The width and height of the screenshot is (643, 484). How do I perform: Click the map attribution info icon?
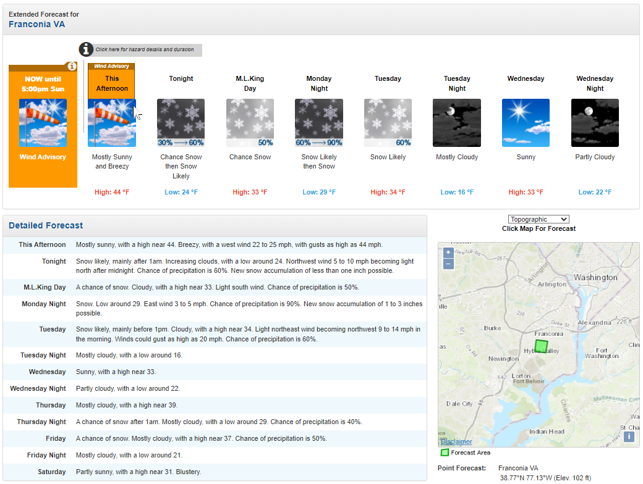(629, 436)
